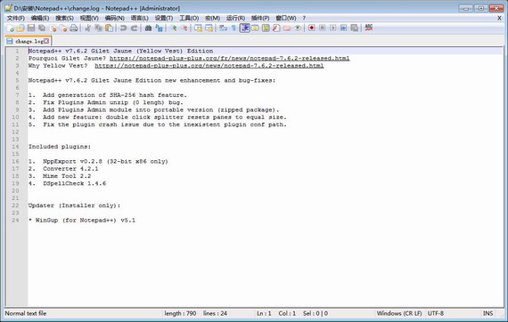This screenshot has width=508, height=322.
Task: Open the User Defined Language dialog icon
Action: coord(255,28)
